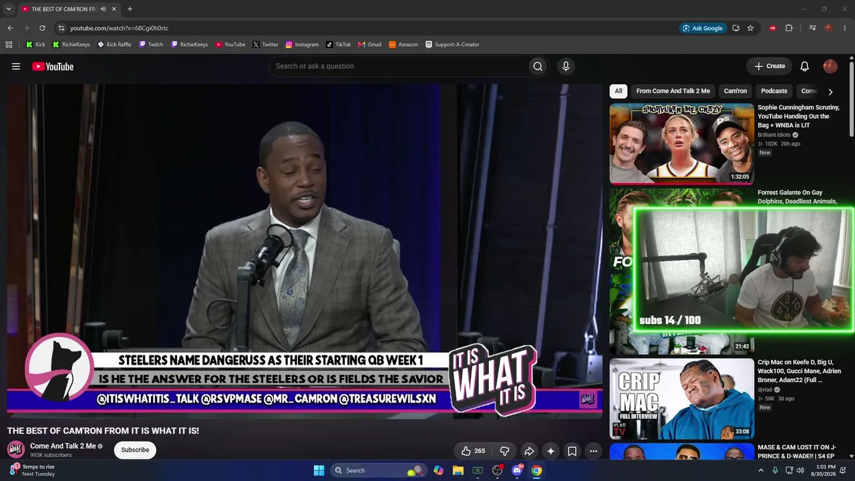Click the install app icon in address bar
This screenshot has width=855, height=481.
735,28
